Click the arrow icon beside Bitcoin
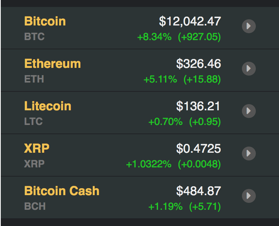Image resolution: width=279 pixels, height=226 pixels. 248,26
